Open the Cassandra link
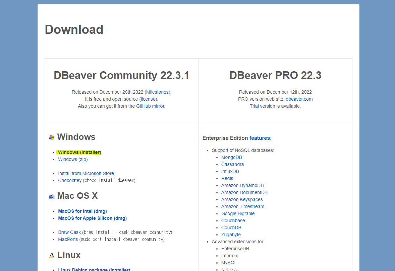This screenshot has width=395, height=271. click(232, 164)
